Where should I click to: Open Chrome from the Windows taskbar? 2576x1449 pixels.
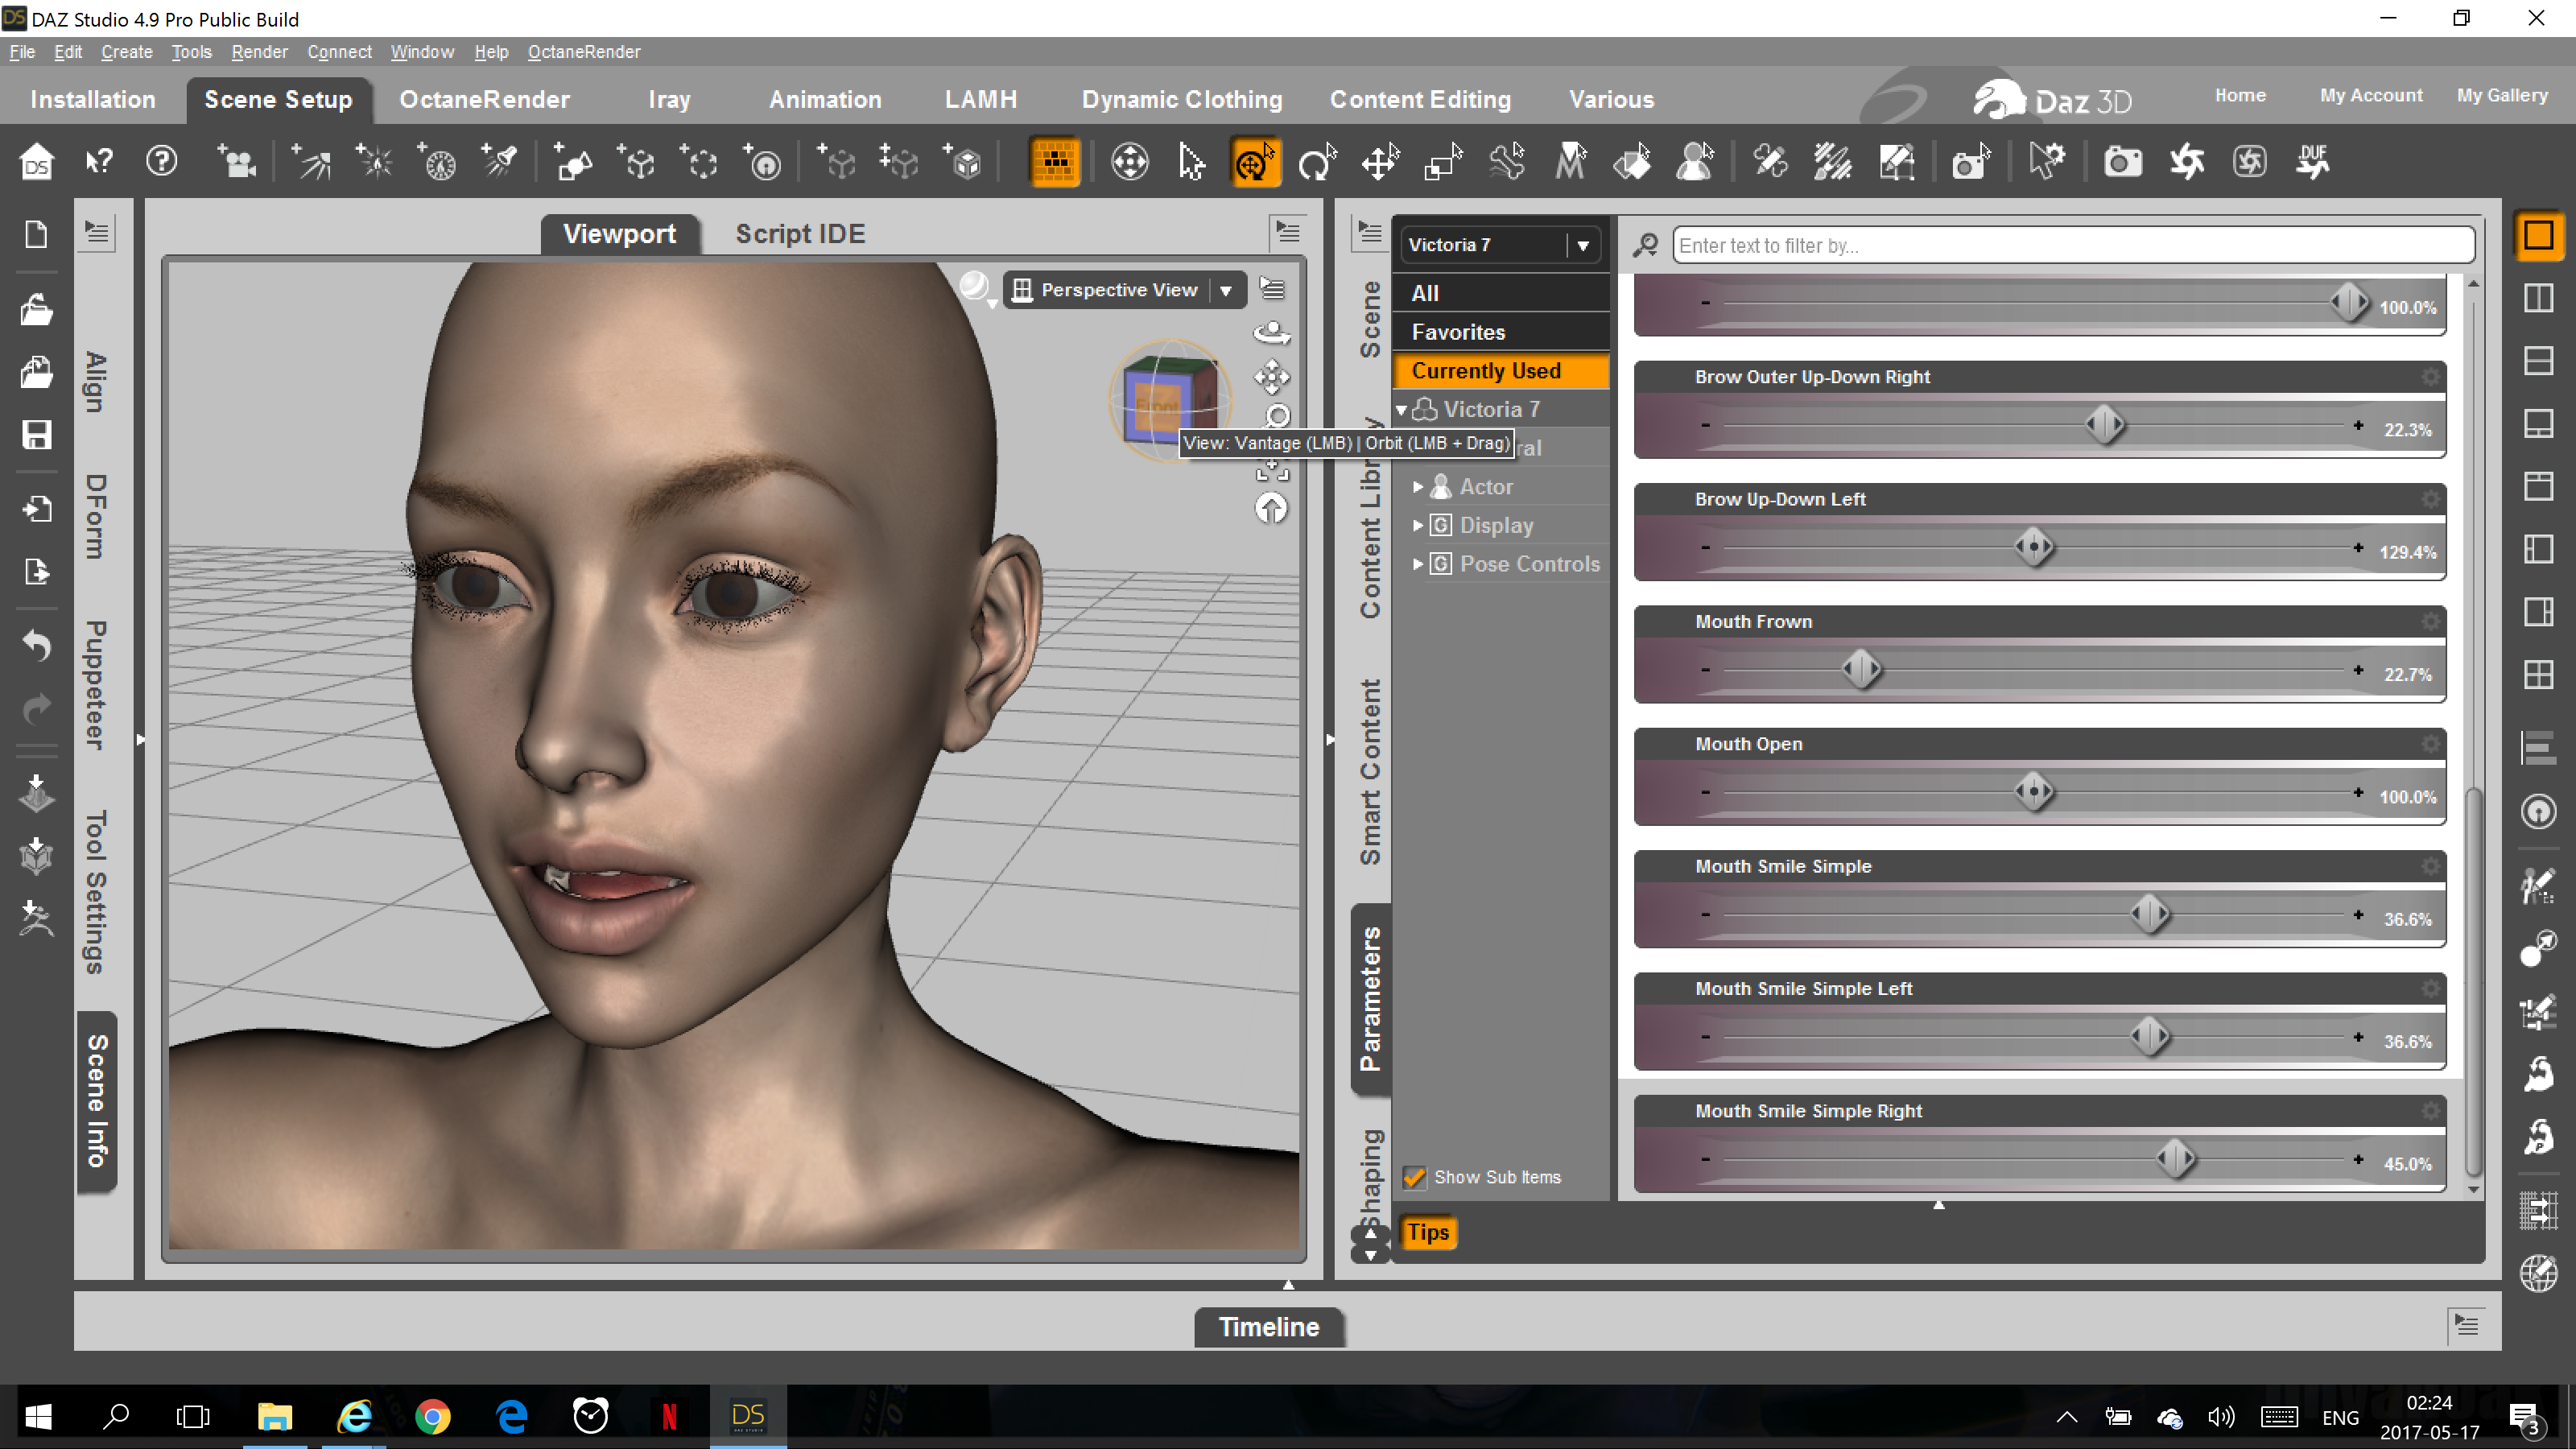click(x=432, y=1416)
